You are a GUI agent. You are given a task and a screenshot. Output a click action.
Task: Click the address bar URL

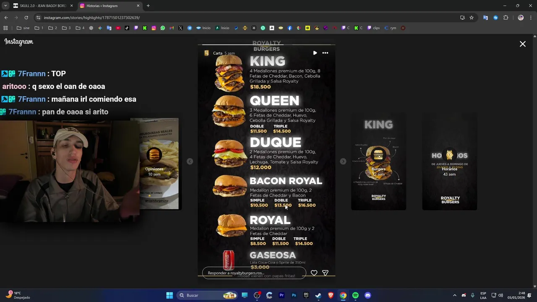92,18
